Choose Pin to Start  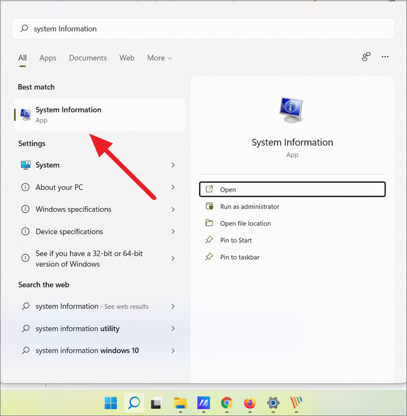[x=292, y=241]
